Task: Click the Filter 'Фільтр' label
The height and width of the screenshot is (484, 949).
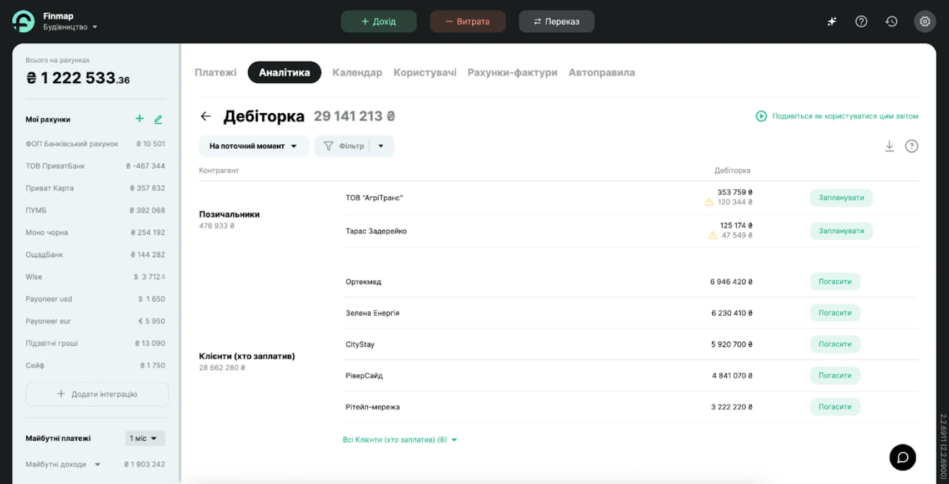Action: [352, 146]
